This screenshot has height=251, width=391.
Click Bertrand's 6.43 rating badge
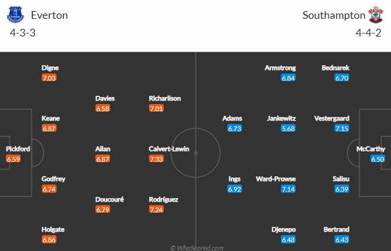pos(342,240)
